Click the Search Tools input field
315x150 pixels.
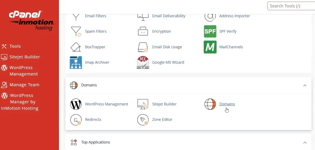point(291,6)
